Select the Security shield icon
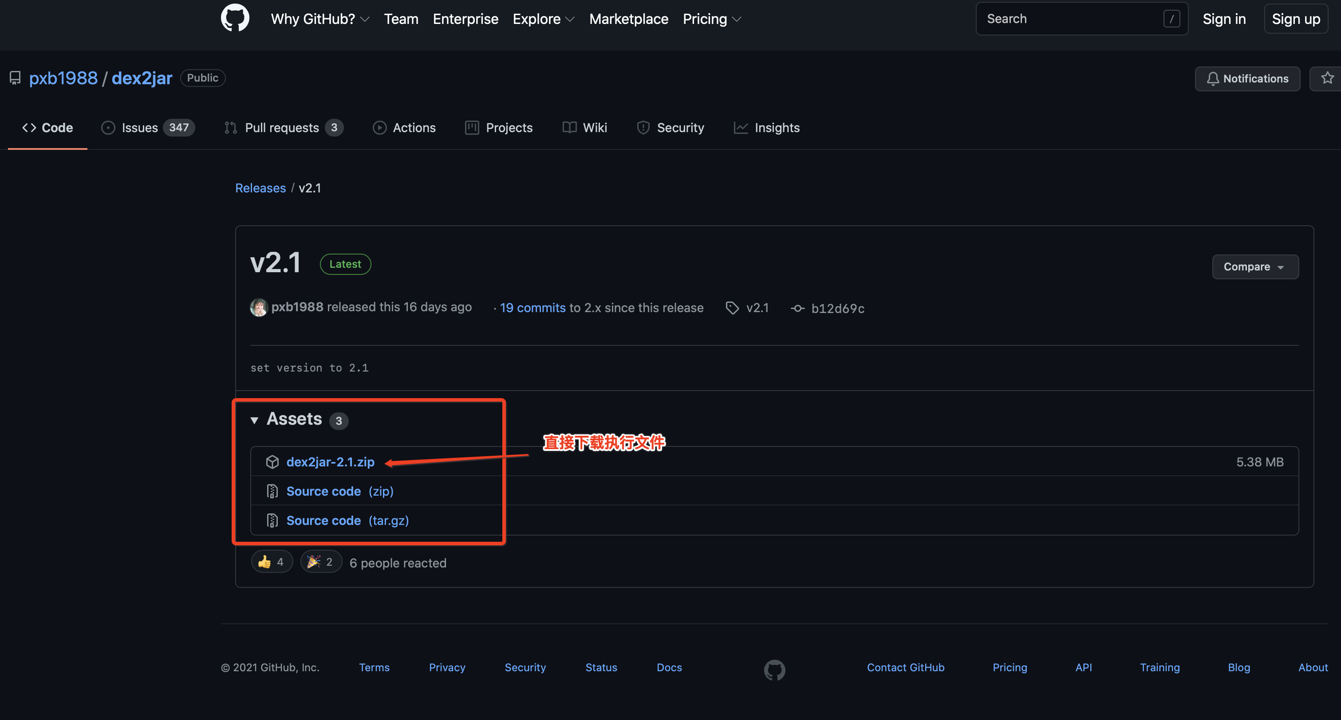This screenshot has height=720, width=1341. pyautogui.click(x=643, y=127)
